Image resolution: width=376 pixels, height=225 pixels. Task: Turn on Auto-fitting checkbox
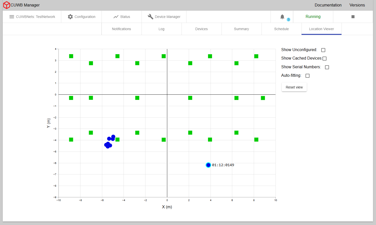(x=307, y=76)
